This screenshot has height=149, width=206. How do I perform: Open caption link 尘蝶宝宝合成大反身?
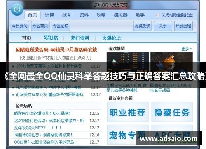(x=126, y=88)
